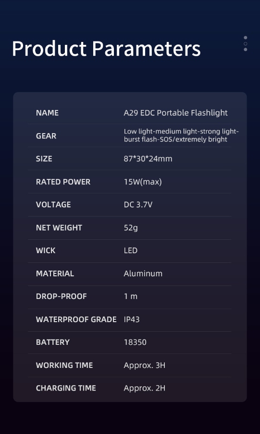The image size is (260, 434).
Task: Click the WICK LED value
Action: point(131,250)
